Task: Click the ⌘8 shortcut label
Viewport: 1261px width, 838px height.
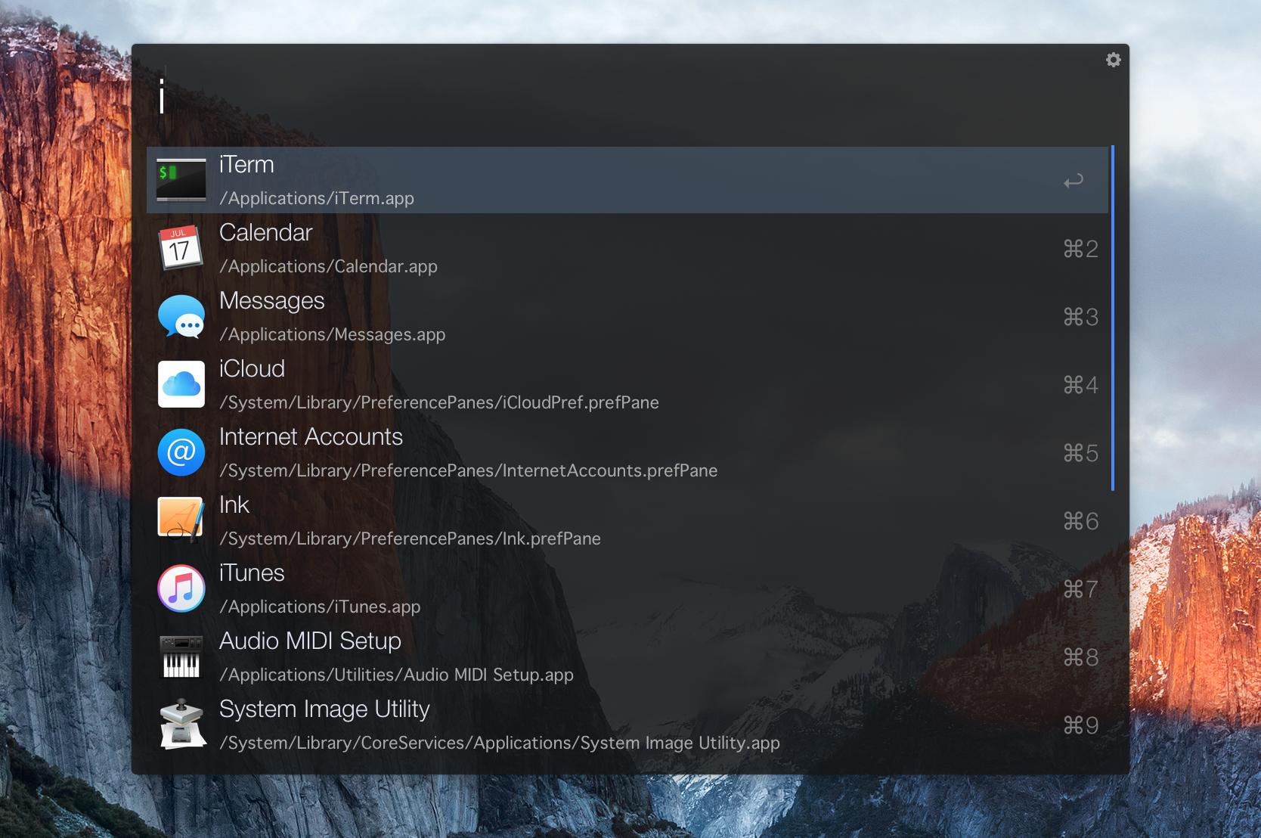Action: 1081,657
